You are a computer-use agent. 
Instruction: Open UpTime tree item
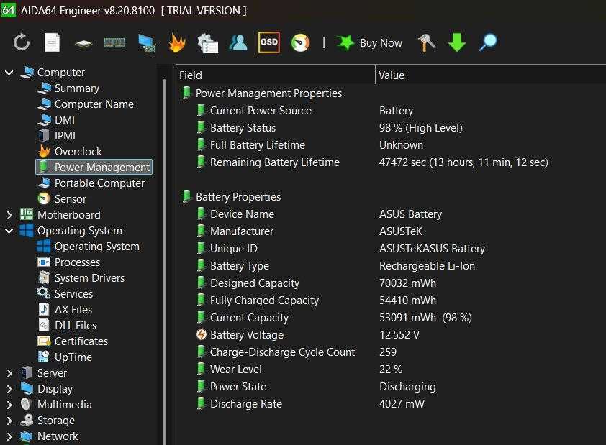73,357
